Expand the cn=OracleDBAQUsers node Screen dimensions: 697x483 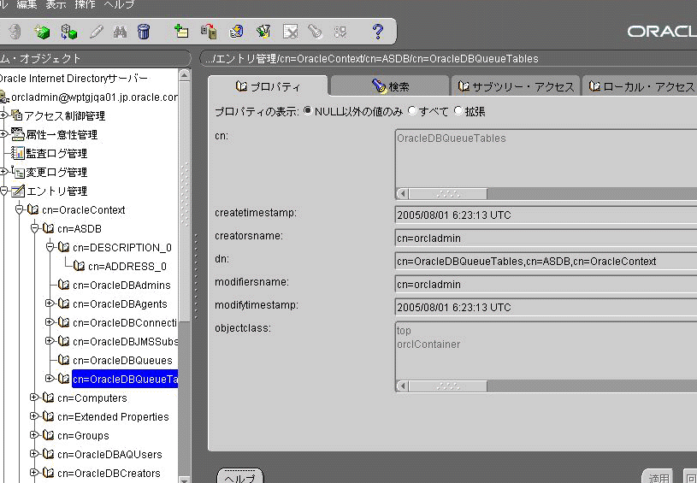coord(34,454)
